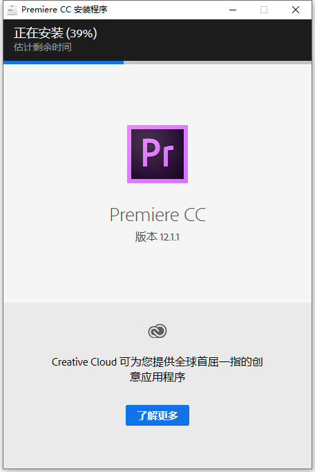Click the installer icon in title bar
The image size is (315, 472).
[x=12, y=10]
